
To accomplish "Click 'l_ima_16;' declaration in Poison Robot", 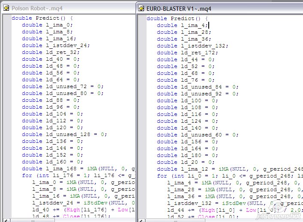I will pos(61,39).
